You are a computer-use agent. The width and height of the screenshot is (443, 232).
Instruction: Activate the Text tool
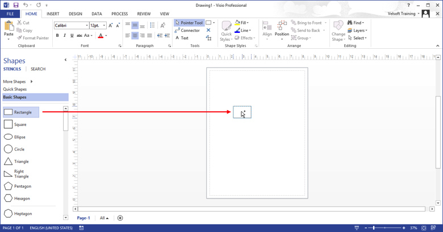(x=182, y=38)
